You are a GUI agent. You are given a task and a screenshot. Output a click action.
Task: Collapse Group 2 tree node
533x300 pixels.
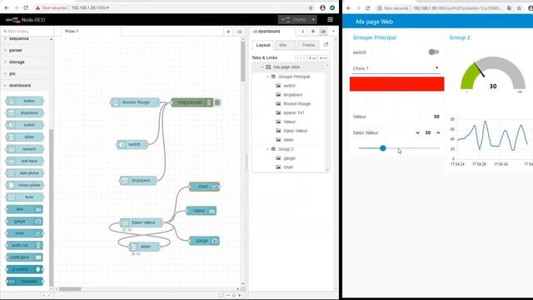pyautogui.click(x=267, y=149)
